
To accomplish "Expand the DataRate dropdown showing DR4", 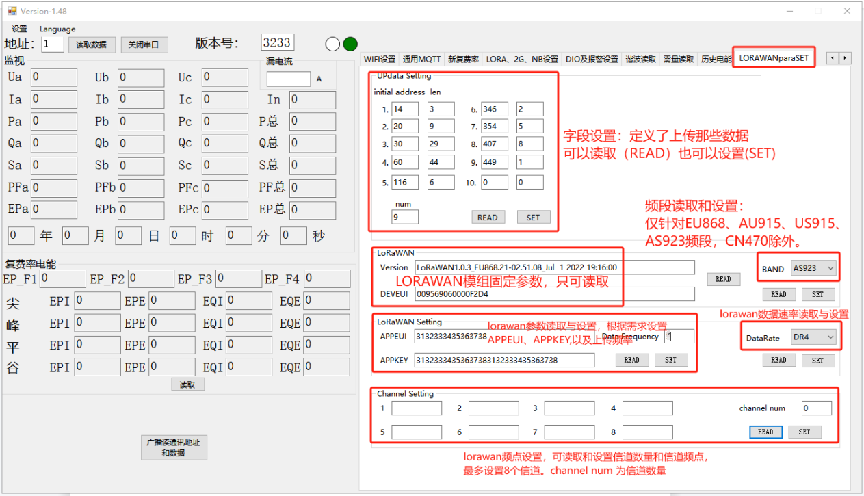I will [813, 337].
